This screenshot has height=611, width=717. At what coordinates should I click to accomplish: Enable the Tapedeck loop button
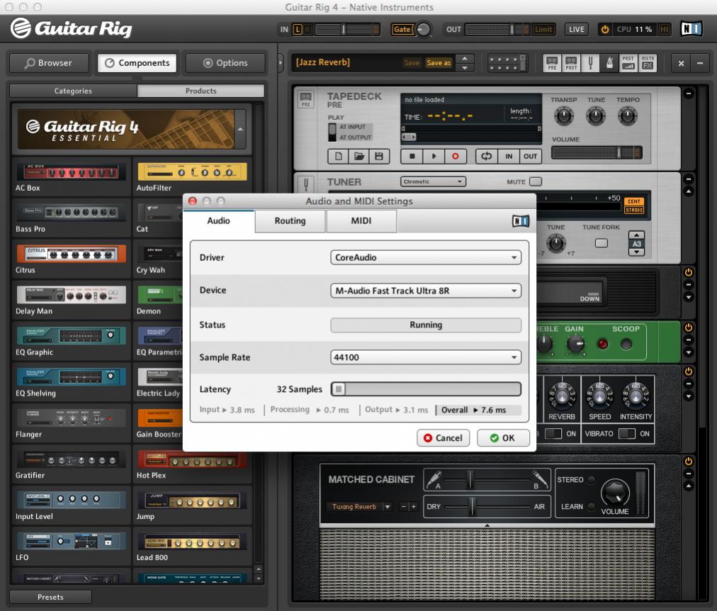point(485,156)
